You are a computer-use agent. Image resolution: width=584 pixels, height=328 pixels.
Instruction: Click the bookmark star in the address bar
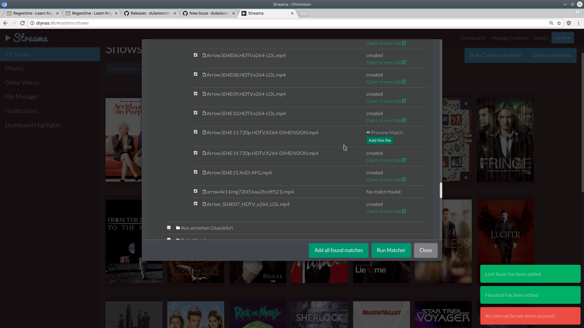559,23
